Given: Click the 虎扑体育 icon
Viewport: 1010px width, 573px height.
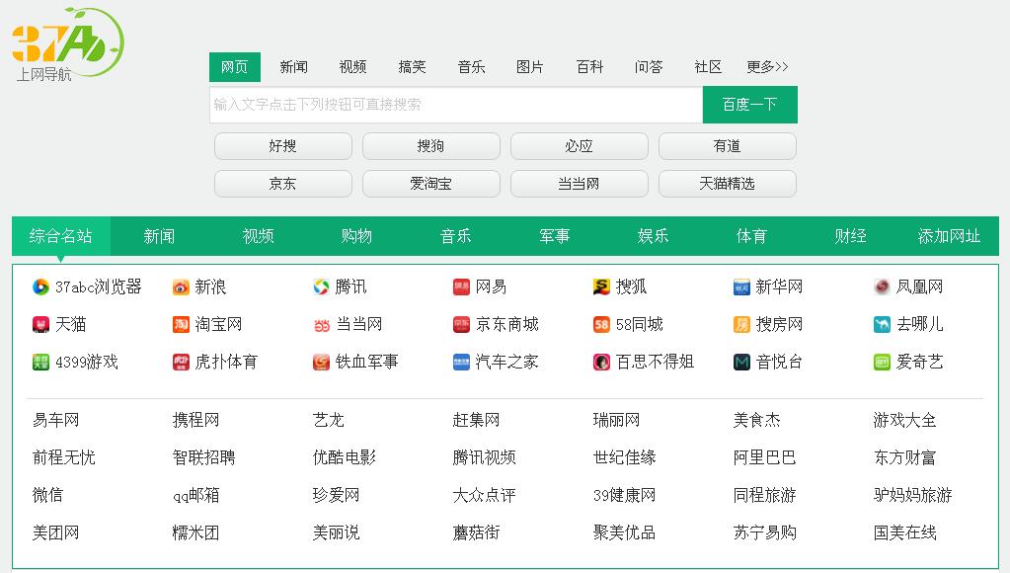Looking at the screenshot, I should [181, 363].
